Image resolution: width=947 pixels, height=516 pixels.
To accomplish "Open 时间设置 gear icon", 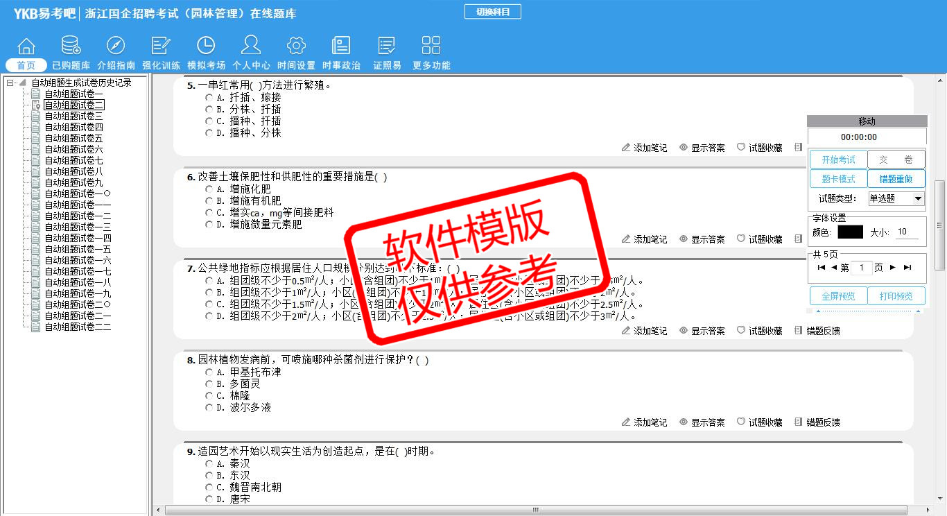I will click(296, 46).
